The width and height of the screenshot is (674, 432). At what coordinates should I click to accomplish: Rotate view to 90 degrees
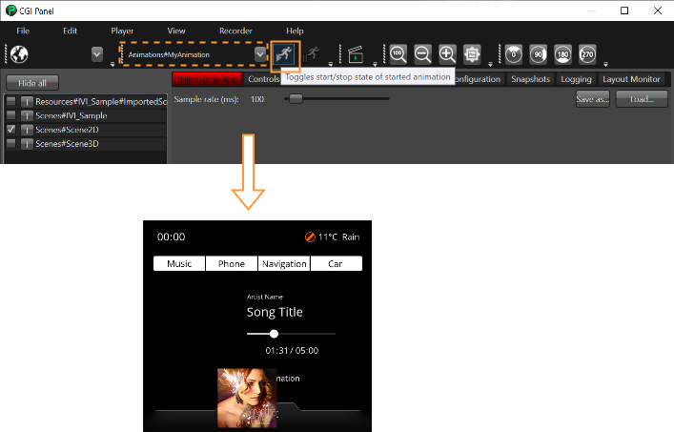pyautogui.click(x=539, y=54)
